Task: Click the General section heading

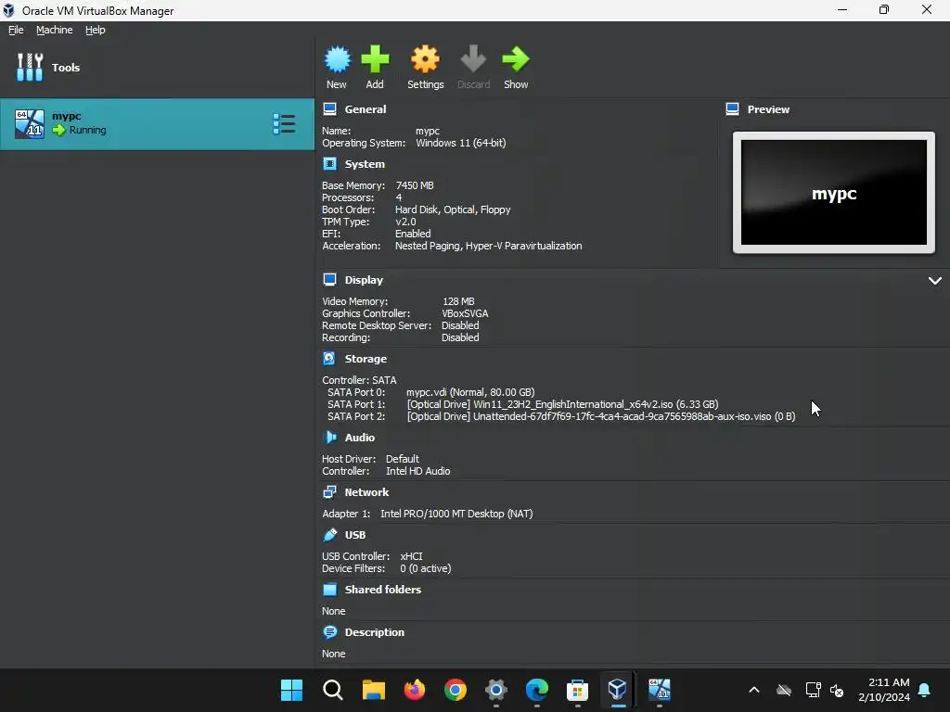Action: 366,109
